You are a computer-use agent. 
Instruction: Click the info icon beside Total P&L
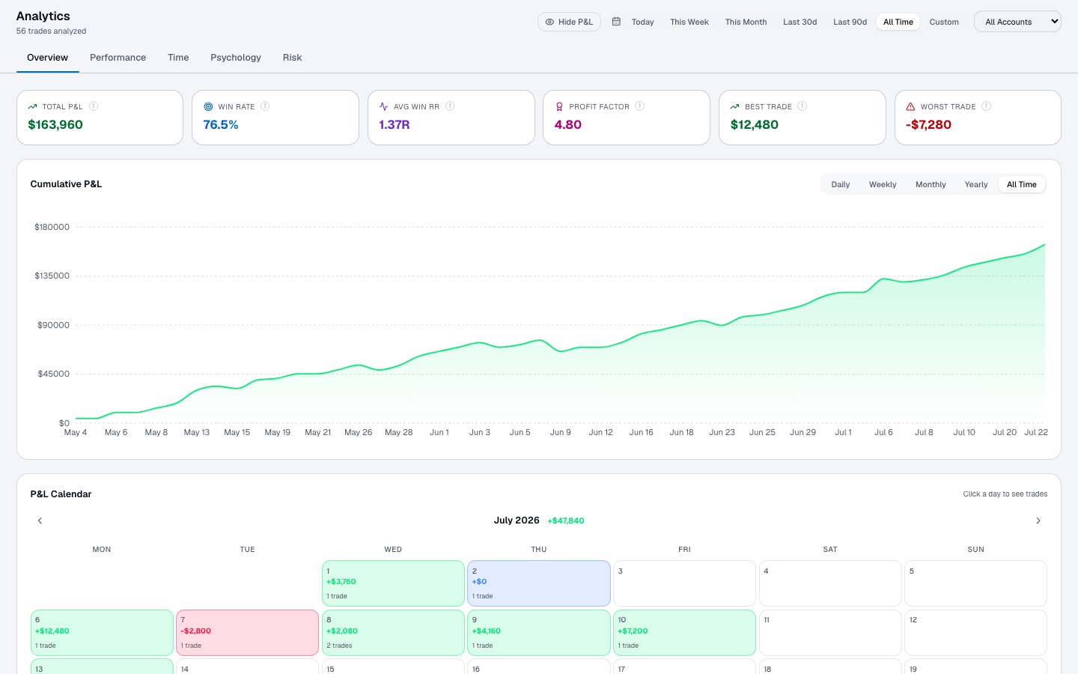pyautogui.click(x=94, y=106)
